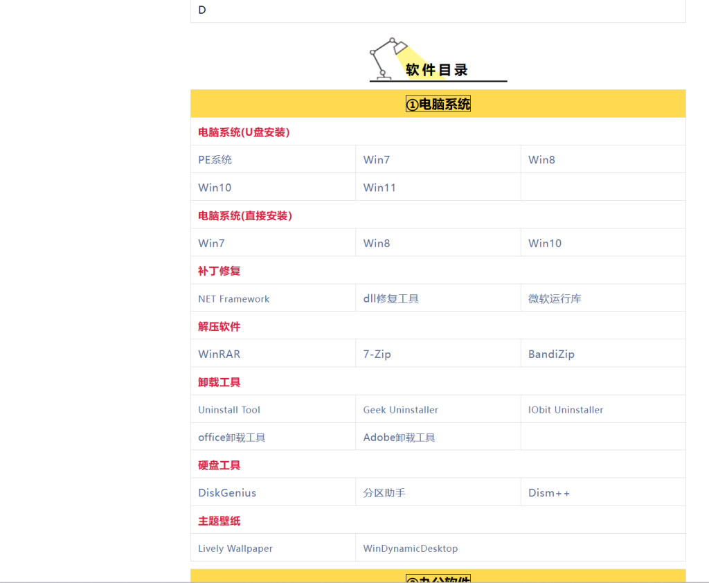The height and width of the screenshot is (583, 709).
Task: Select Uninstall Tool link
Action: click(x=229, y=410)
